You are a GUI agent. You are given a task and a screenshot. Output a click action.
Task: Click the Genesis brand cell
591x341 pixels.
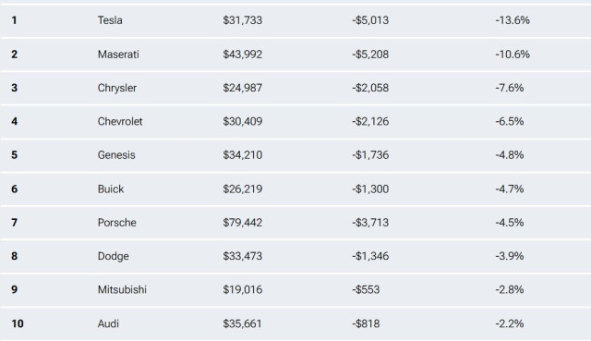point(116,155)
